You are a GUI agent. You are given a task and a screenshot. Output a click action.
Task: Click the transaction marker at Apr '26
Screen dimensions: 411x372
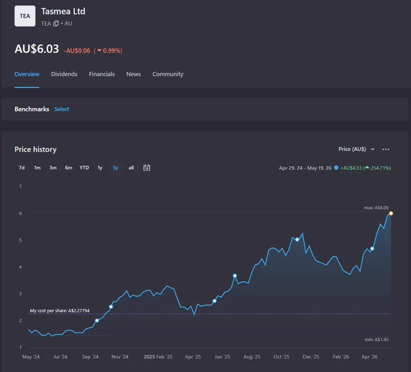tap(372, 249)
